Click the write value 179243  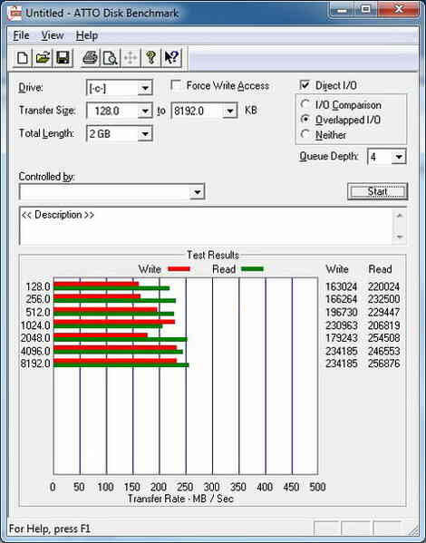[x=341, y=337]
